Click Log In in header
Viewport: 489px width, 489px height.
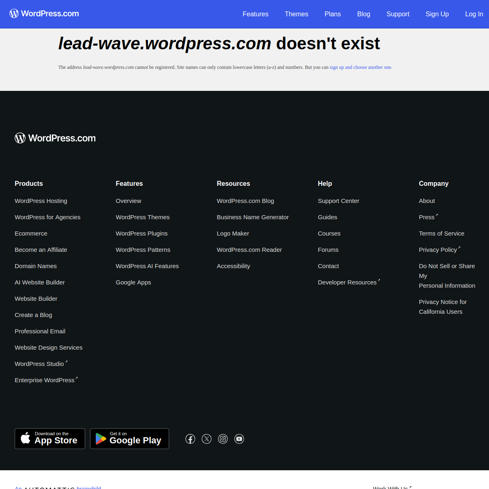pyautogui.click(x=474, y=14)
